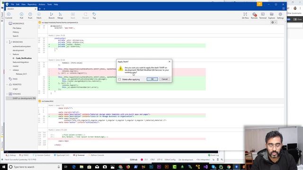This screenshot has height=170, width=303.
Task: Click the Push toolbar icon
Action: (x=30, y=16)
